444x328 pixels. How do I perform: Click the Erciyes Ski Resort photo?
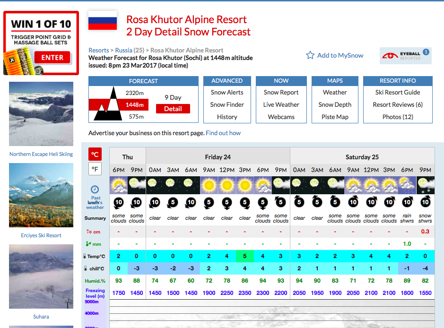pyautogui.click(x=41, y=195)
